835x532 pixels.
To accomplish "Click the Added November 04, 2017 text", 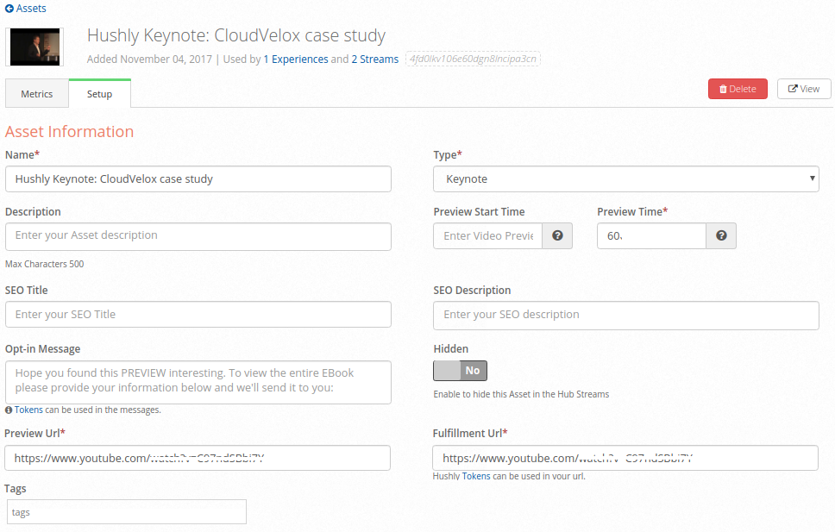I will [x=149, y=59].
